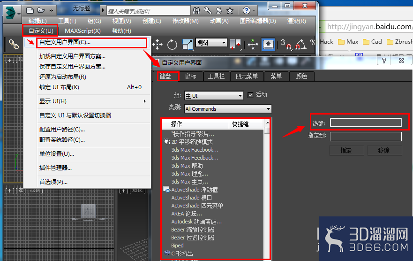Viewport: 413px width, 261px height.
Task: Switch to the 四元菜单 tab
Action: 247,77
